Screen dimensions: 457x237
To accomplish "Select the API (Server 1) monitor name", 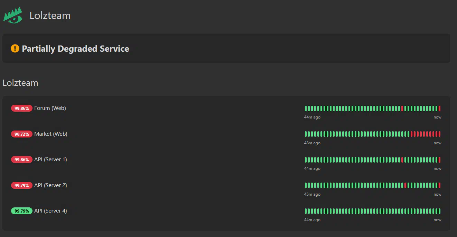I will [50, 159].
